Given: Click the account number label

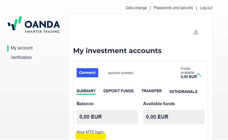Looking at the screenshot, I should coord(121,73).
